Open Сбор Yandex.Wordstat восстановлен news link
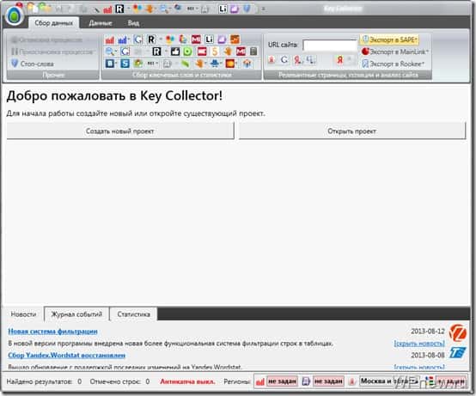This screenshot has width=476, height=396. click(x=66, y=355)
